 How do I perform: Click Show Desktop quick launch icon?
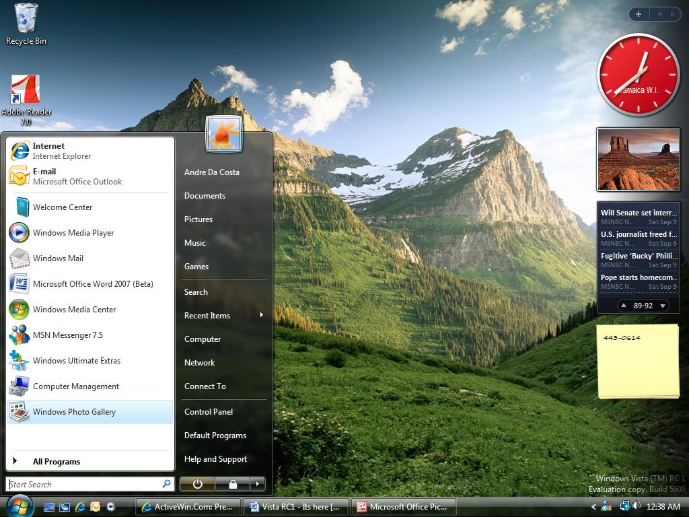coord(49,507)
